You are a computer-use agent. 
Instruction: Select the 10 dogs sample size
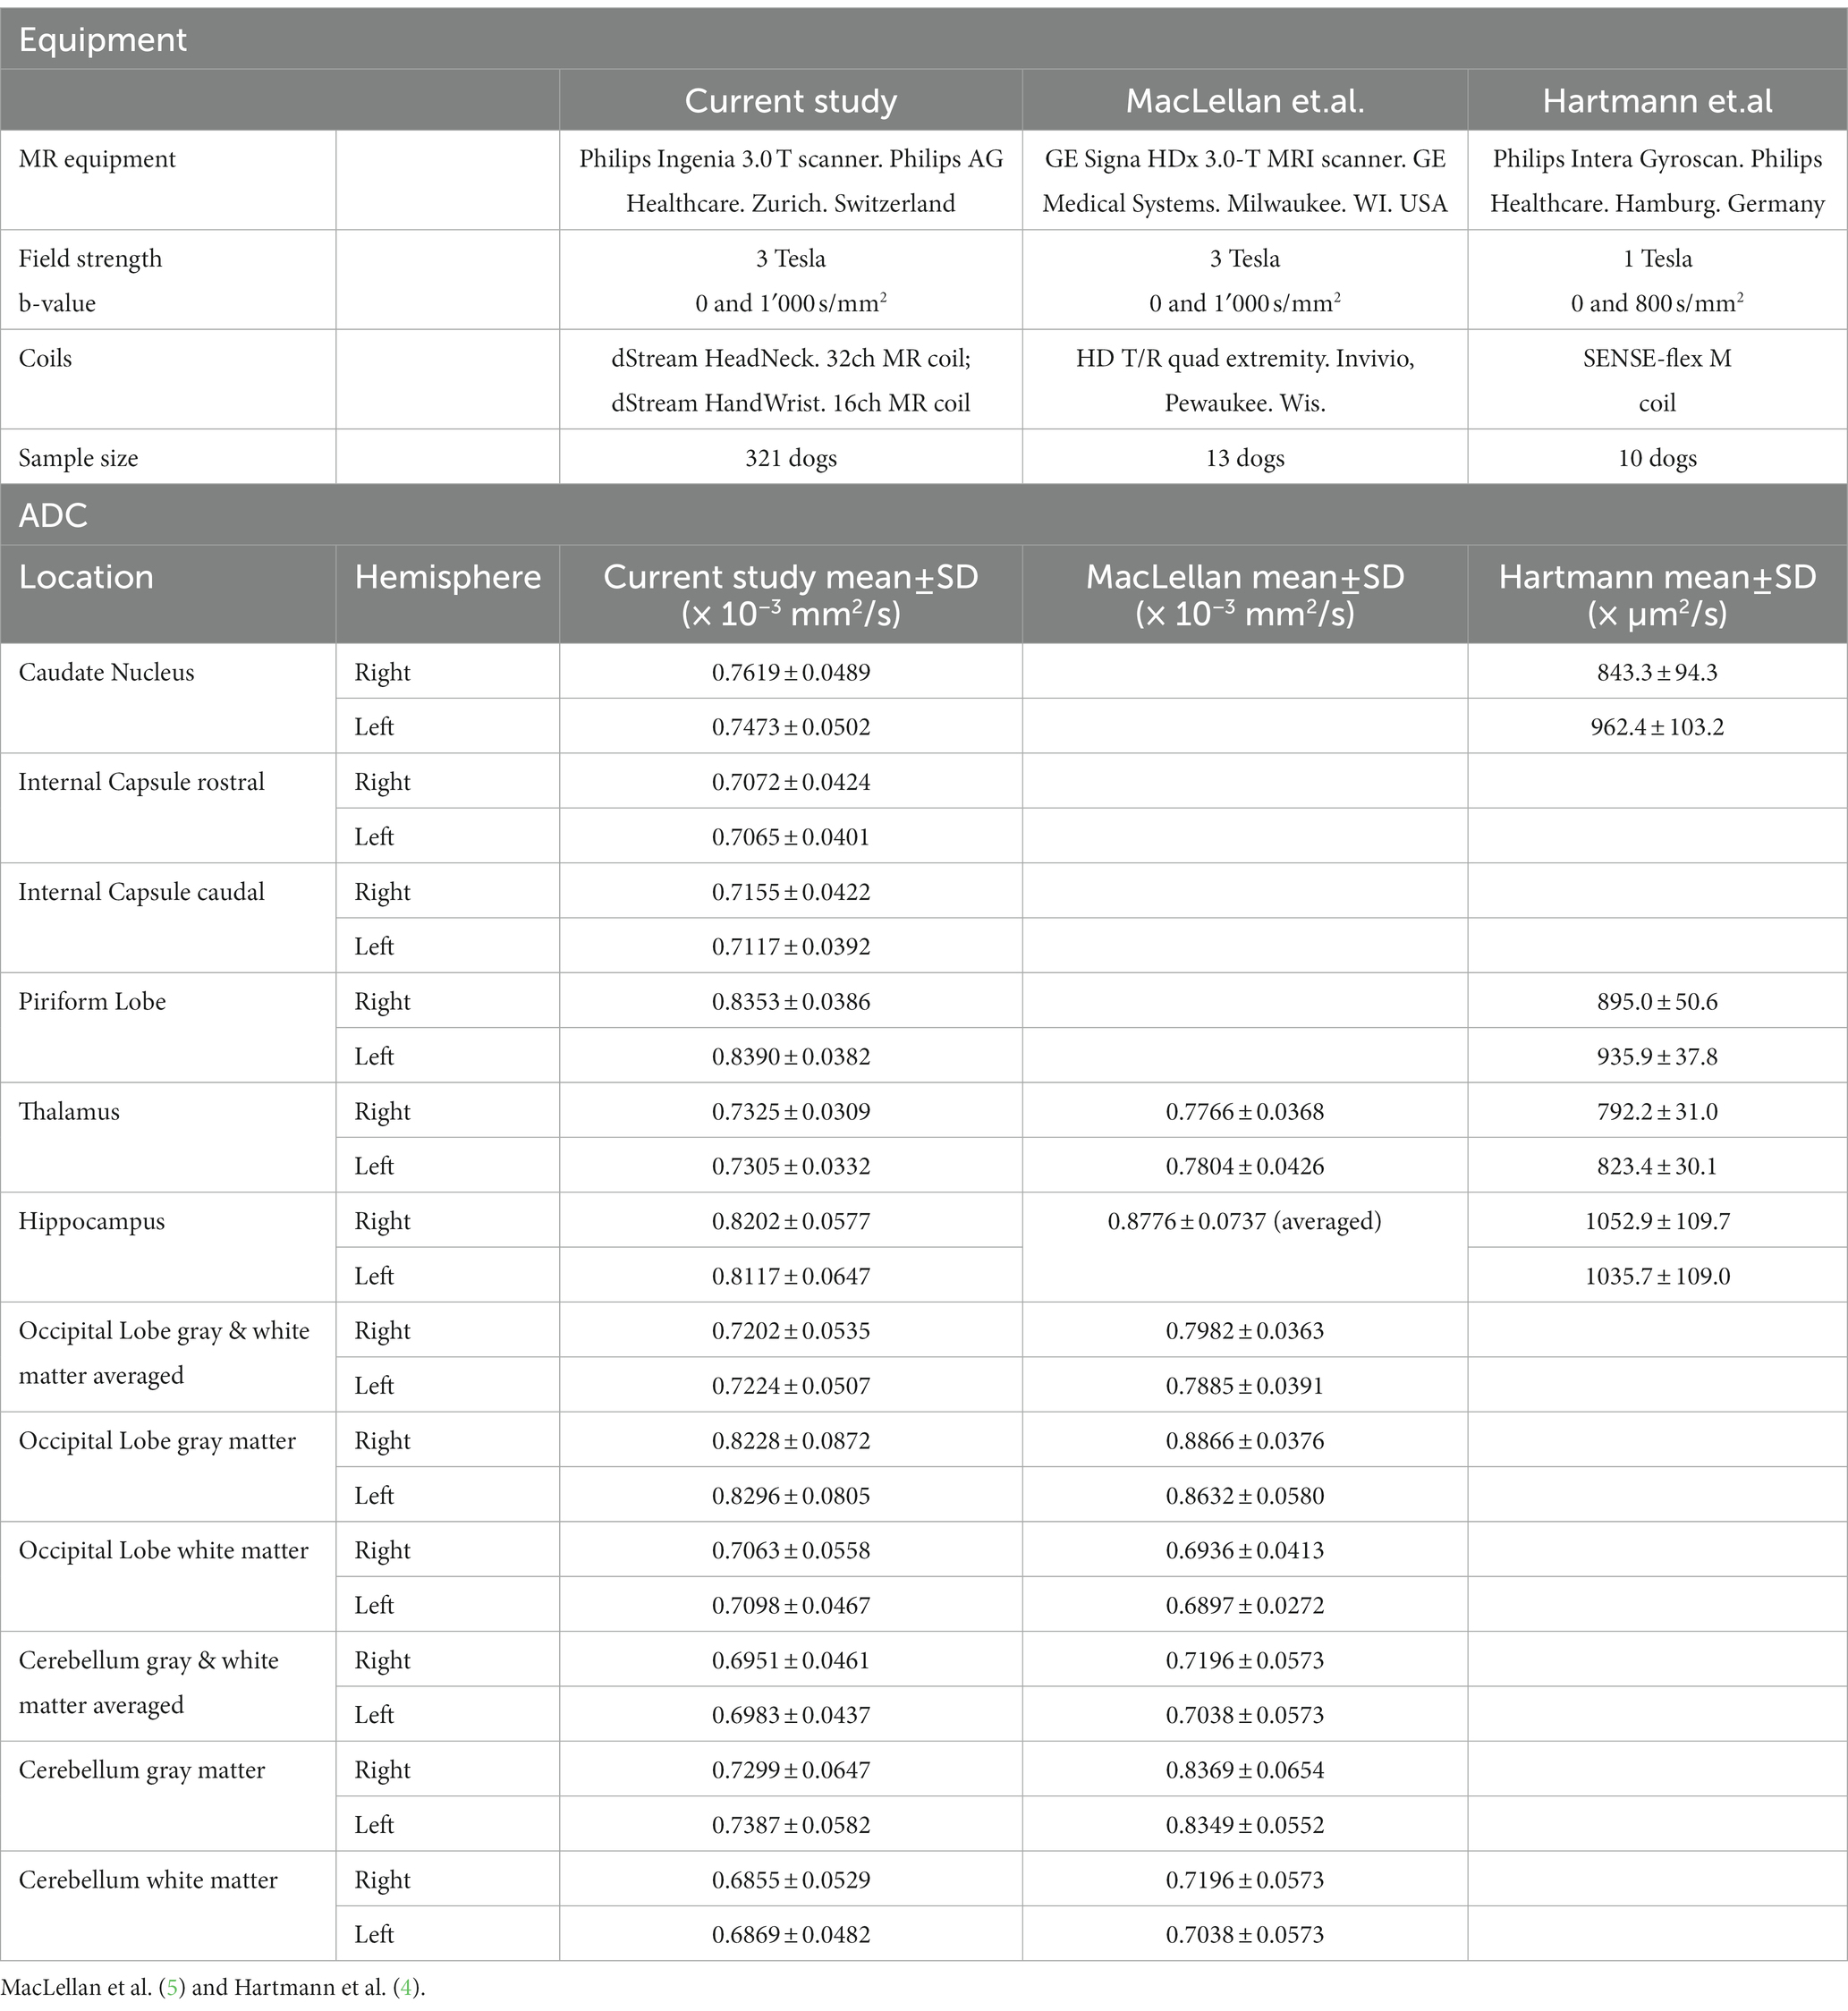1657,459
